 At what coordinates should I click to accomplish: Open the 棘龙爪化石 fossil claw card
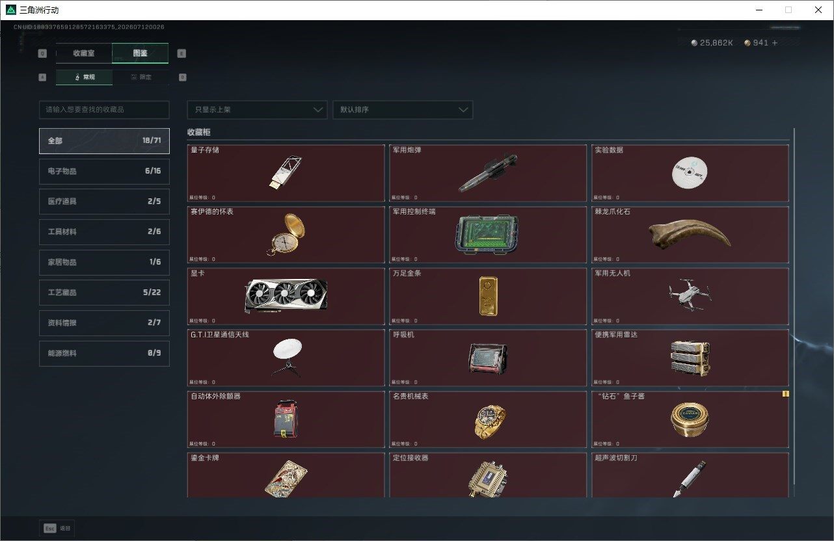tap(690, 235)
